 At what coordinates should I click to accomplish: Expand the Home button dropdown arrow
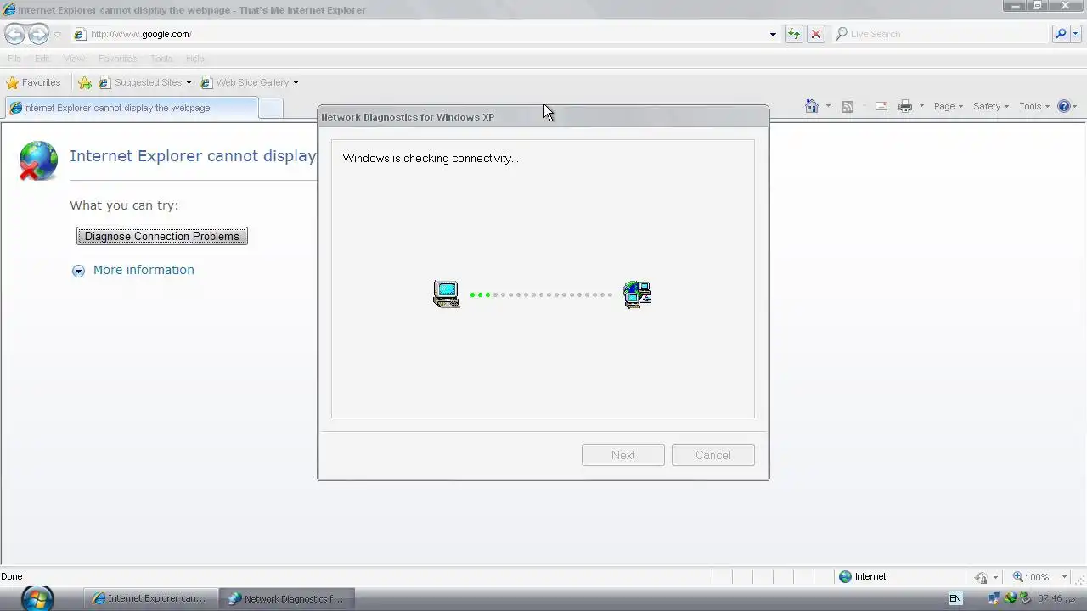(828, 107)
